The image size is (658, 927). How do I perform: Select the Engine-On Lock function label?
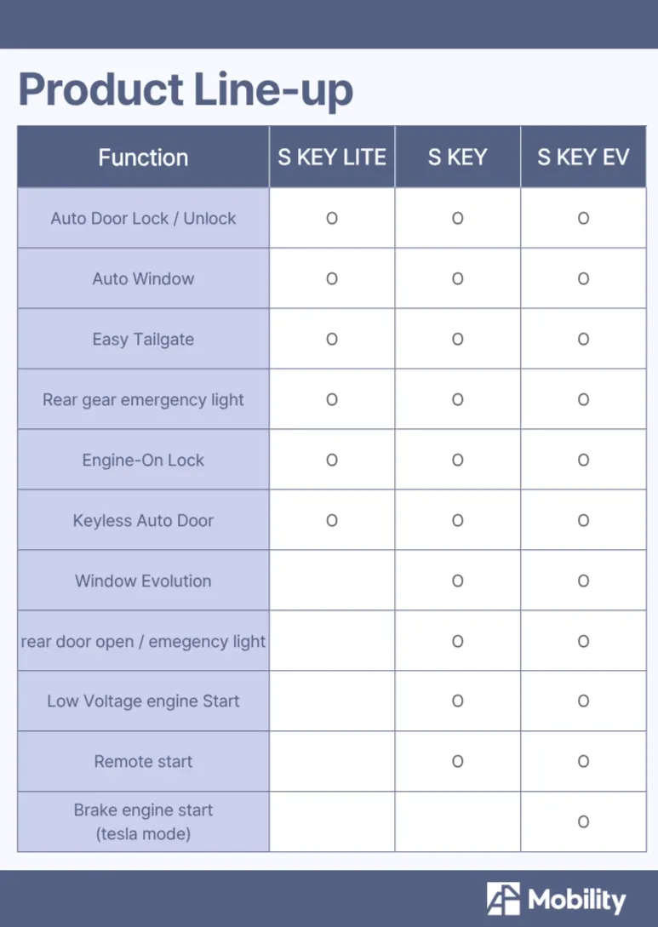(x=143, y=460)
